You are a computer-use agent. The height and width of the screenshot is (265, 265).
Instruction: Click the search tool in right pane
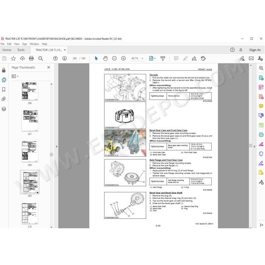pyautogui.click(x=261, y=68)
